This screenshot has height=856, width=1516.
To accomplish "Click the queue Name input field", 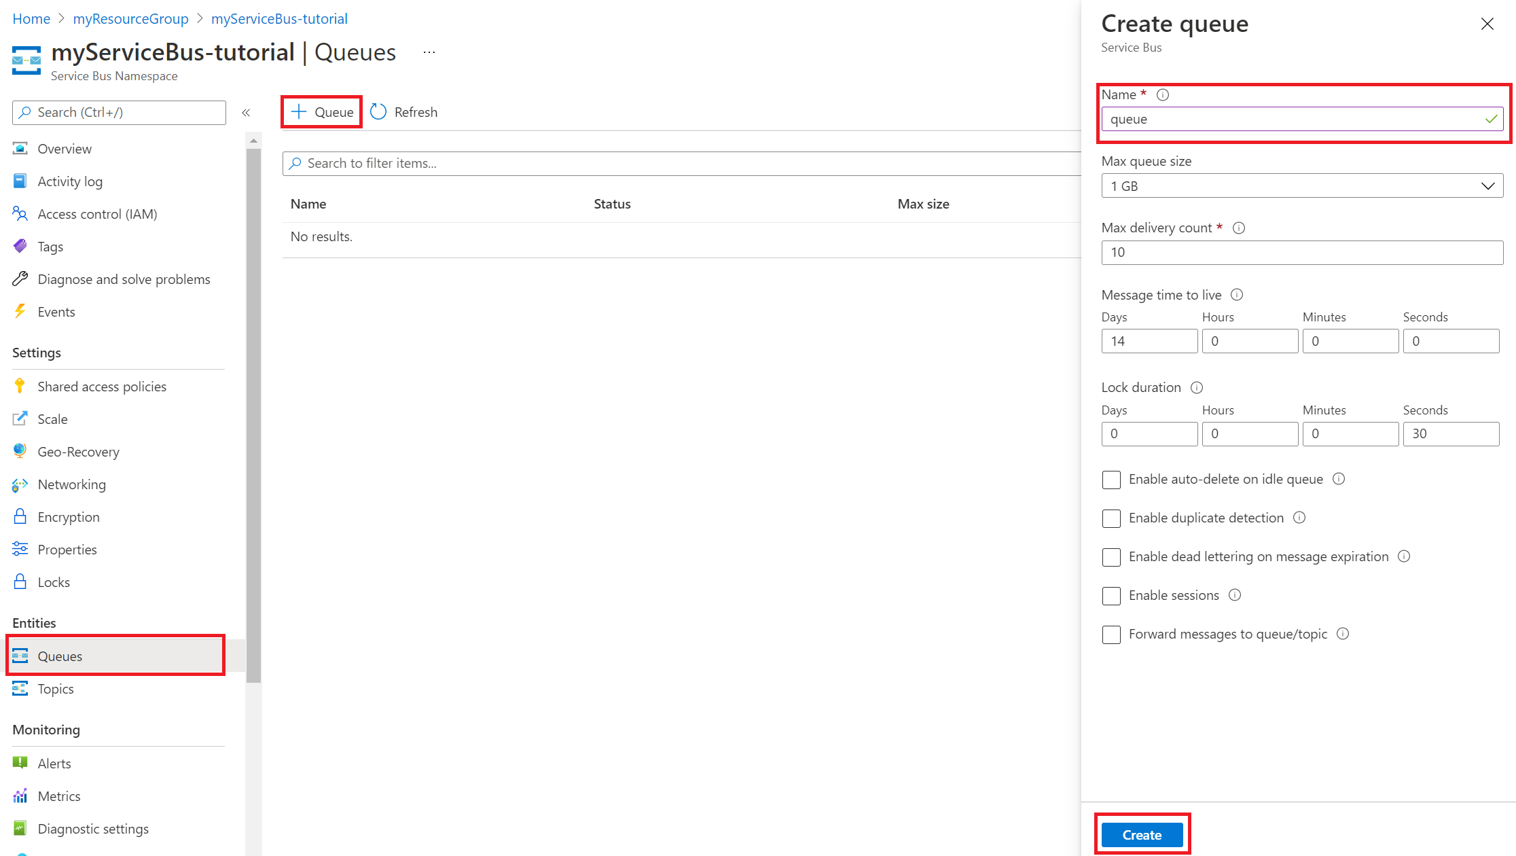I will click(x=1301, y=119).
